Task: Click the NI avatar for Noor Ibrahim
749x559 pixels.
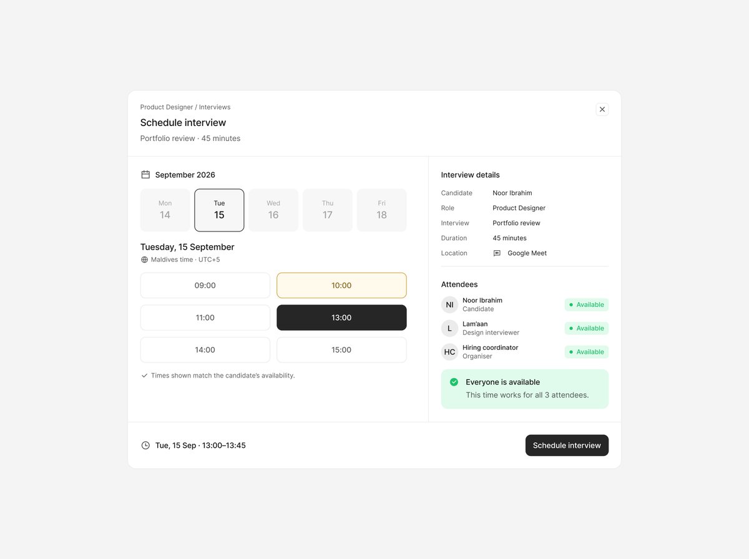Action: pos(449,304)
